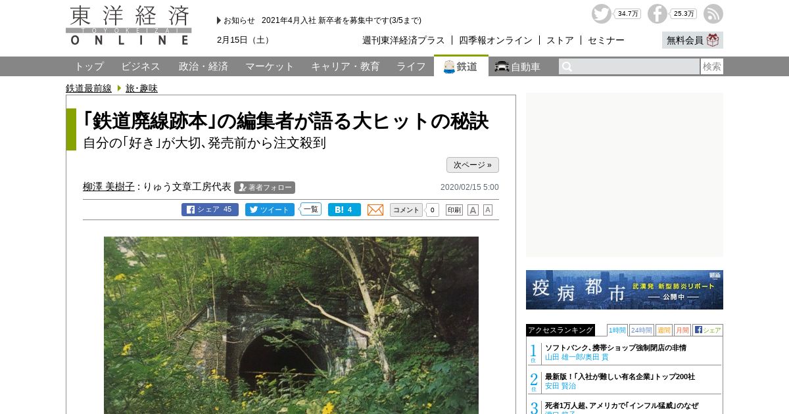Viewport: 789px width, 414px height.
Task: Click the ツイート tweet button
Action: (x=270, y=210)
